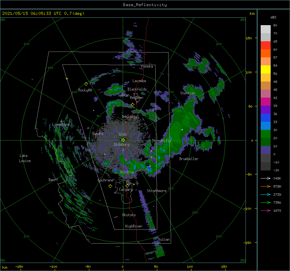Click the Sylvan city label
This screenshot has width=290, height=271.
123,95
